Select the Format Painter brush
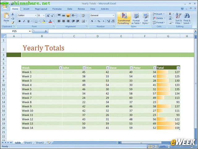The image size is (198, 149). click(x=12, y=23)
